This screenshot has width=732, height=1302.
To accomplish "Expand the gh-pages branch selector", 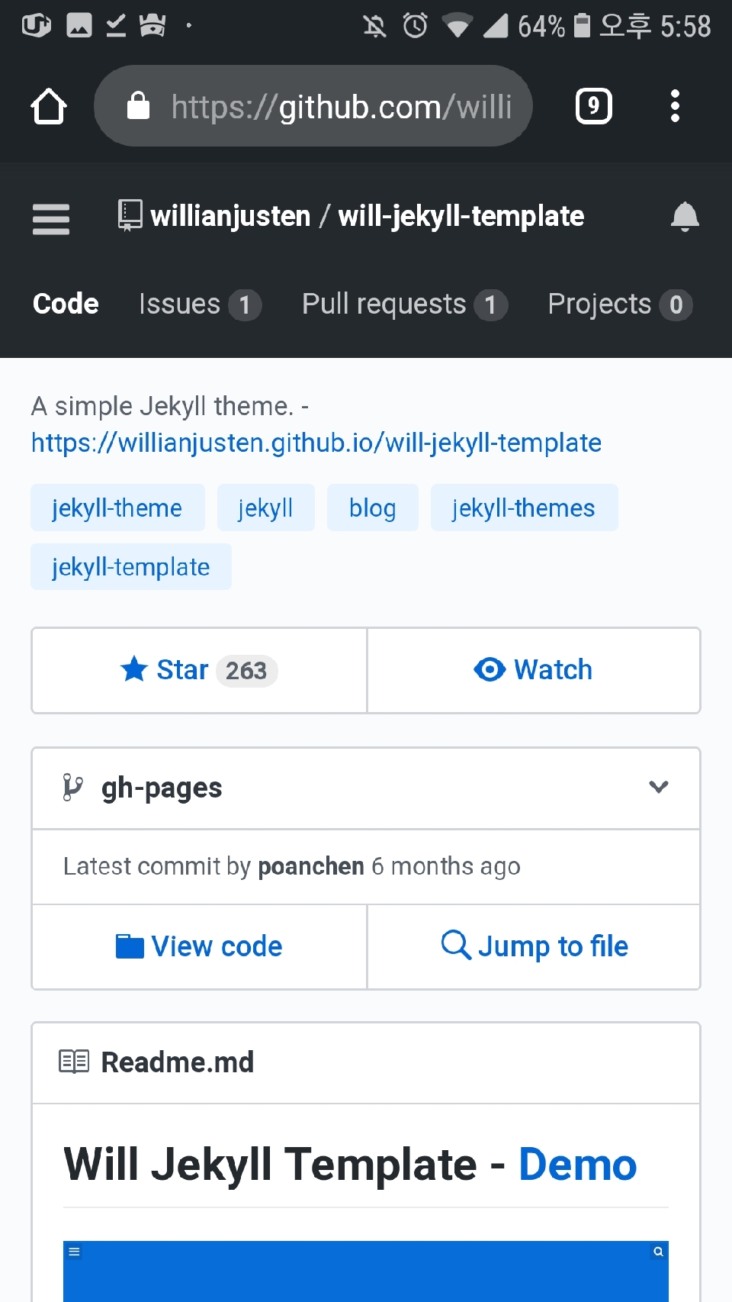I will point(366,788).
